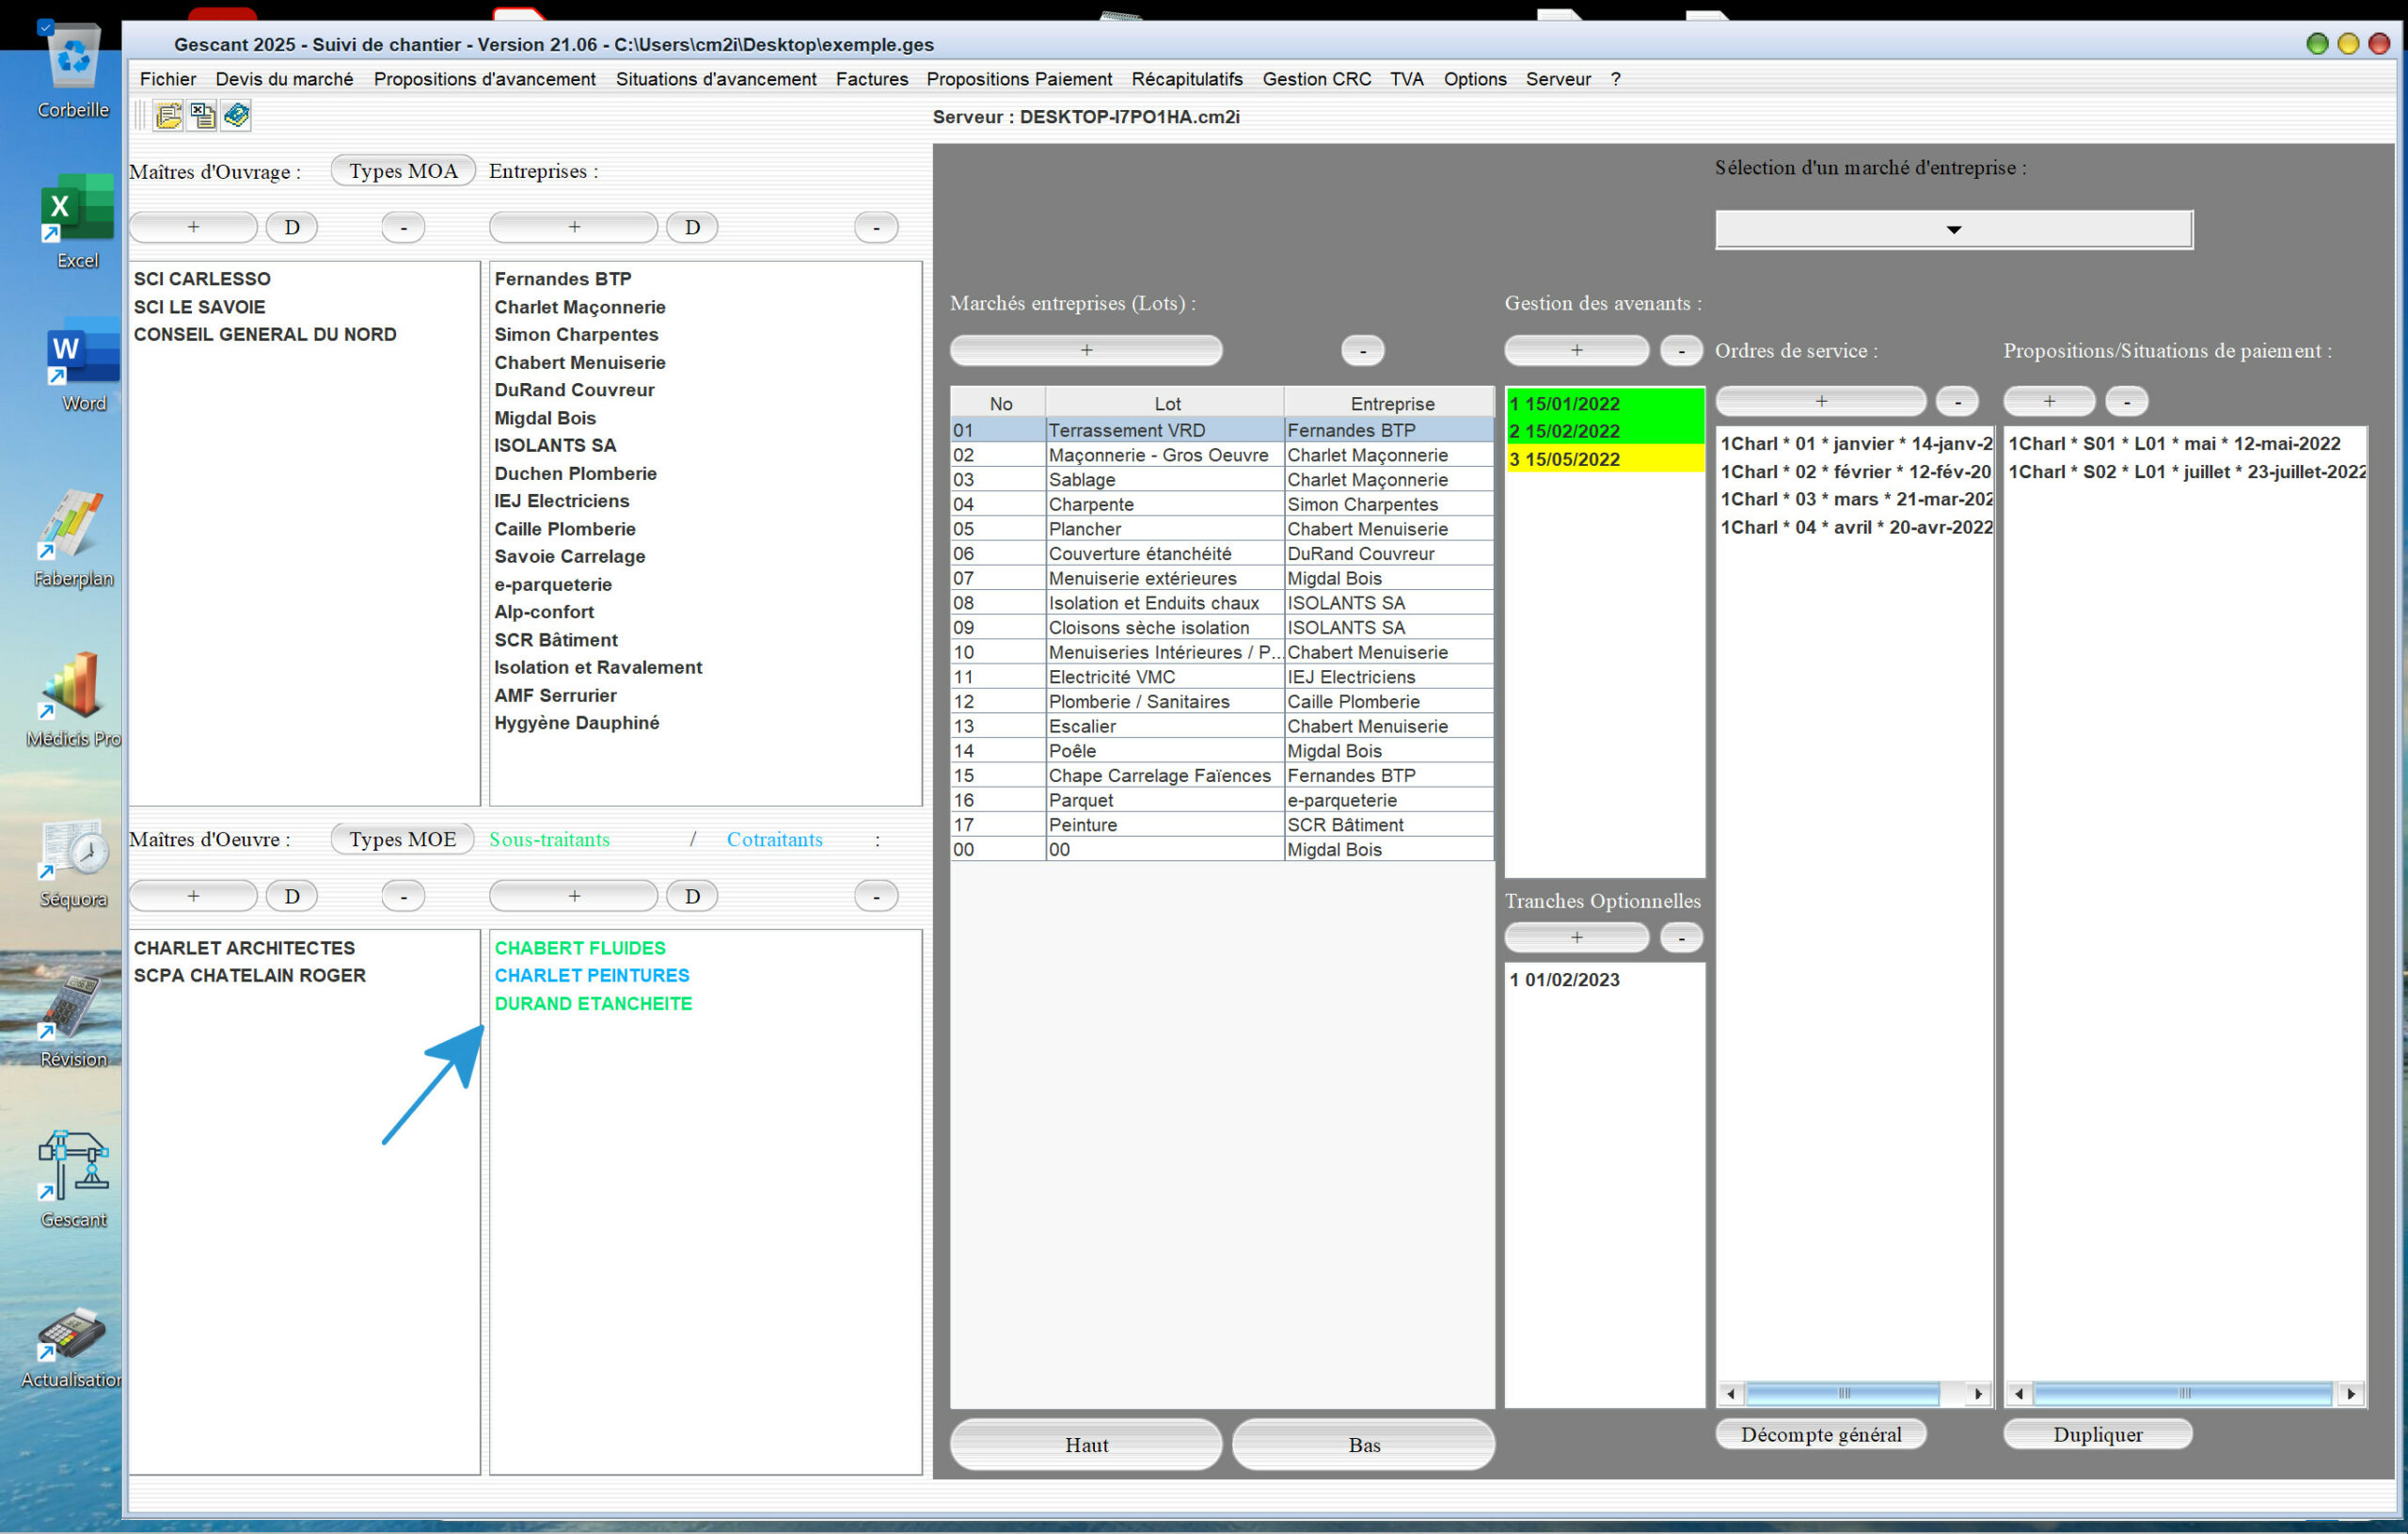Open the Factures menu
The image size is (2408, 1534).
point(872,79)
